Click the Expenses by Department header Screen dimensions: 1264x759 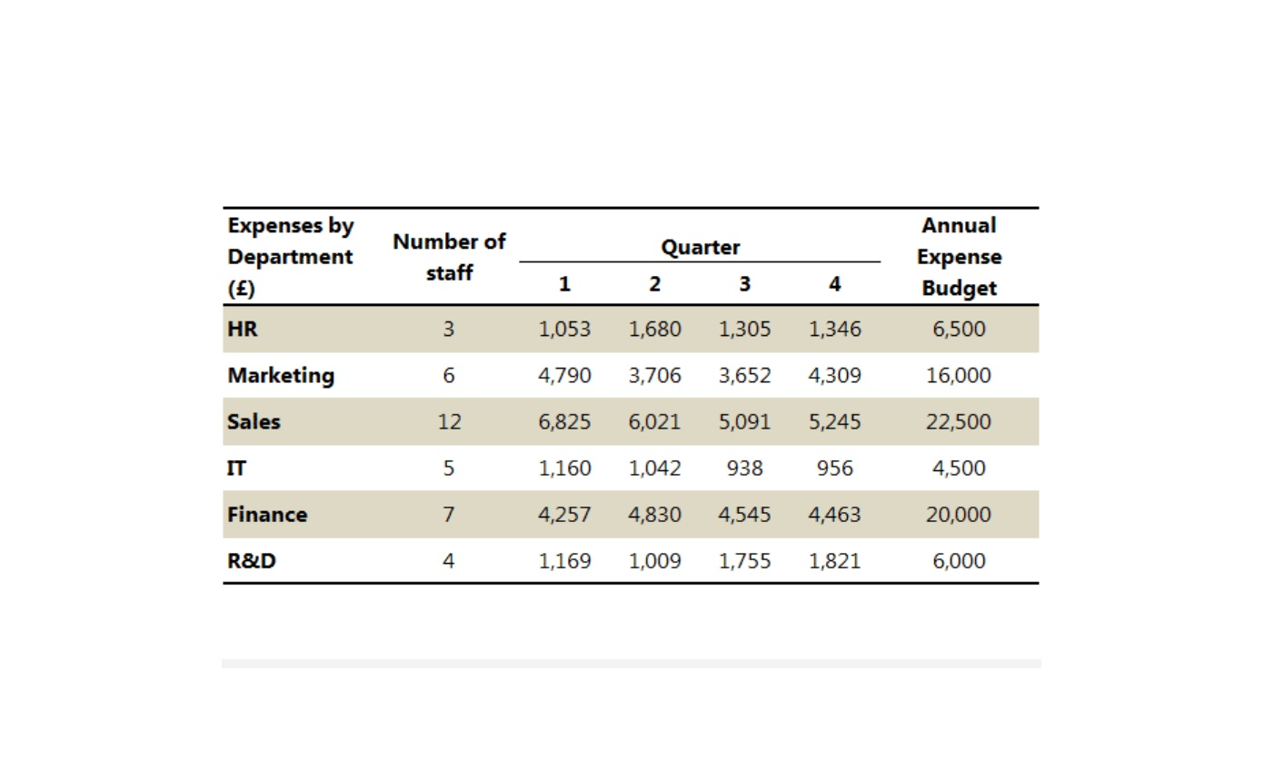tap(290, 257)
